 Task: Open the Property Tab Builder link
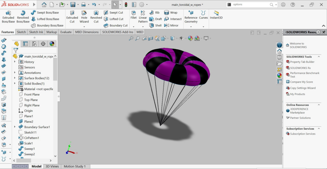point(302,62)
